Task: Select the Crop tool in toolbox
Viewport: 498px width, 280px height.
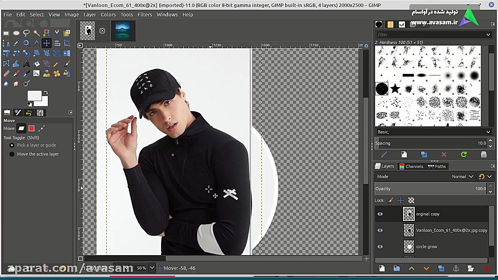Action: pos(67,43)
